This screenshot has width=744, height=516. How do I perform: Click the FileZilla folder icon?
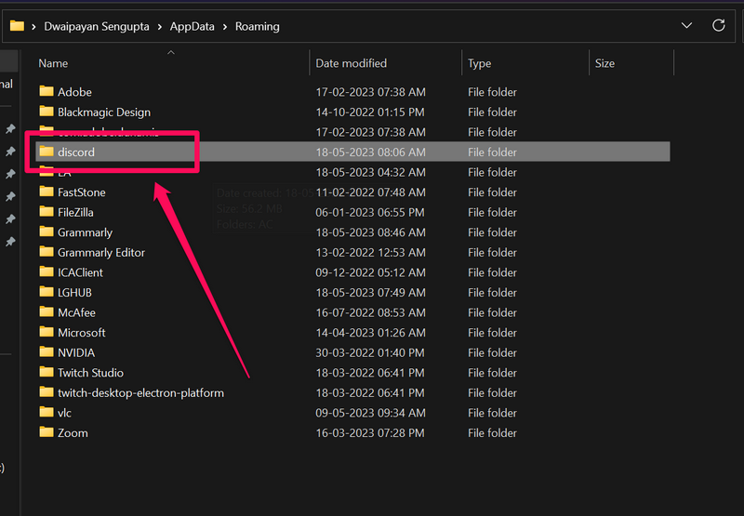click(46, 212)
